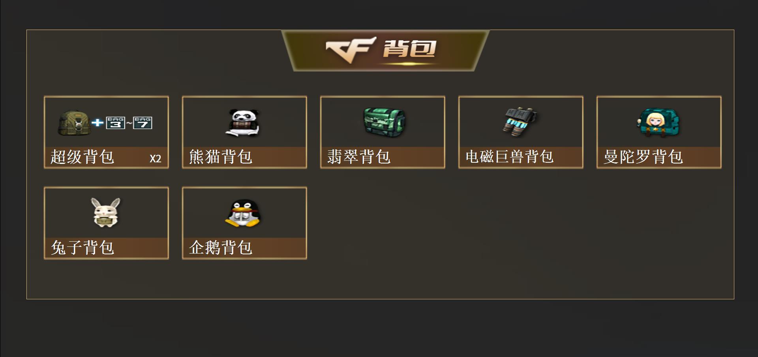Choose the 翡翠背包 label
This screenshot has width=758, height=357.
359,157
